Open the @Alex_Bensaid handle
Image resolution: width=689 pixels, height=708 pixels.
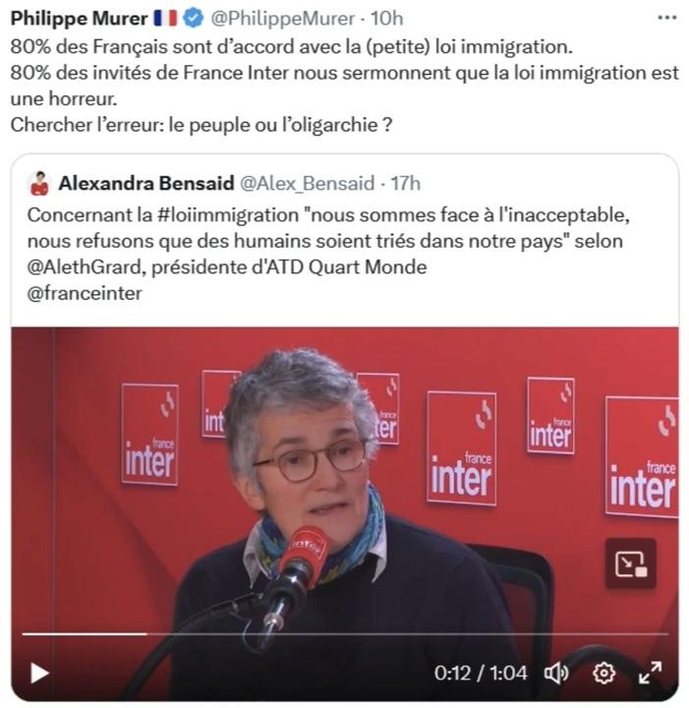(308, 183)
